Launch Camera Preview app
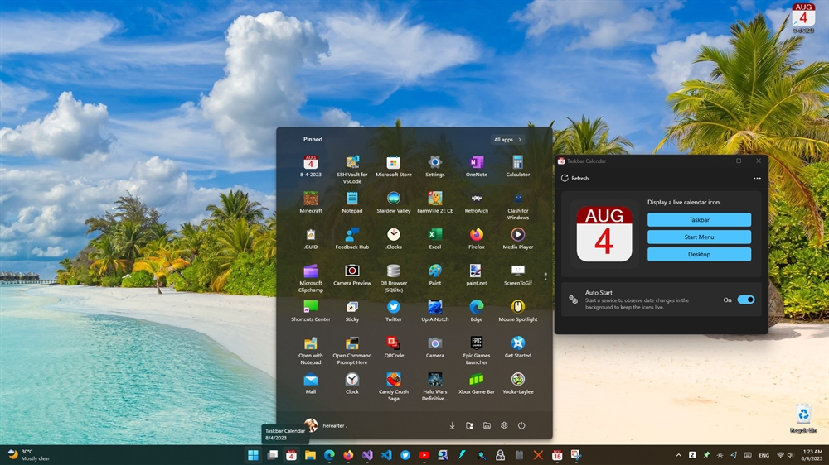 (x=352, y=275)
